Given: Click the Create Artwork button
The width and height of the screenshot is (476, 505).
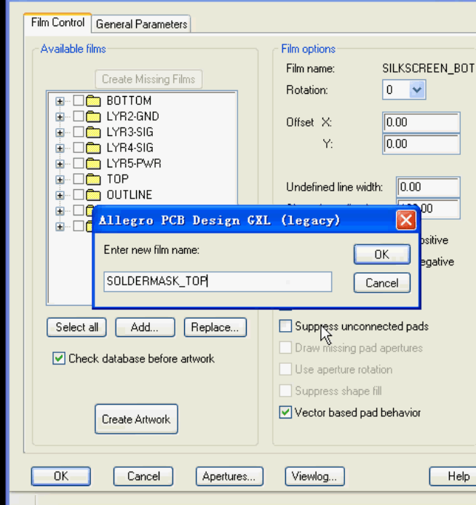Looking at the screenshot, I should pos(136,419).
